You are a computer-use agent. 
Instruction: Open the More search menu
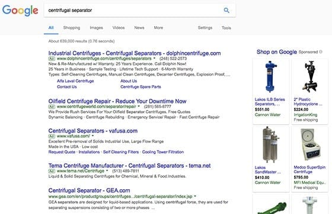[158, 28]
